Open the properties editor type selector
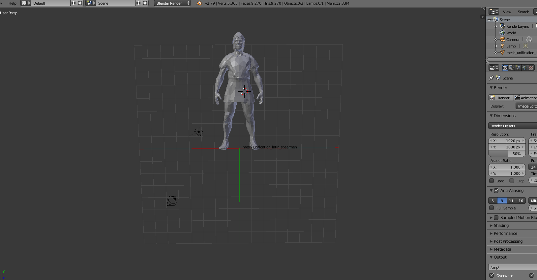 pyautogui.click(x=494, y=68)
